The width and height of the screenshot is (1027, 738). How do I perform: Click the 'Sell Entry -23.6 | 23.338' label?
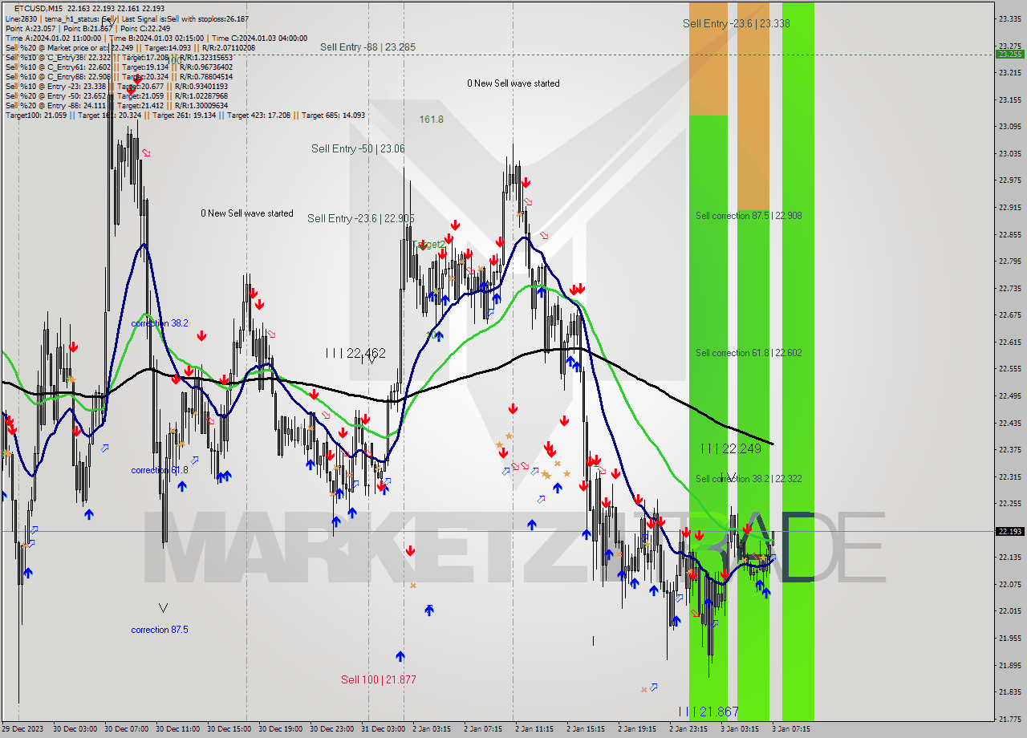(736, 23)
